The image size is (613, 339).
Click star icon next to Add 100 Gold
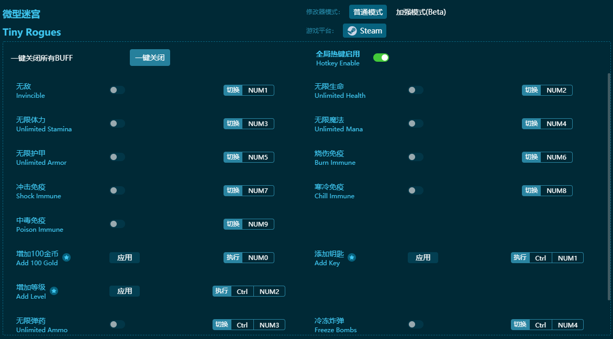pos(66,257)
